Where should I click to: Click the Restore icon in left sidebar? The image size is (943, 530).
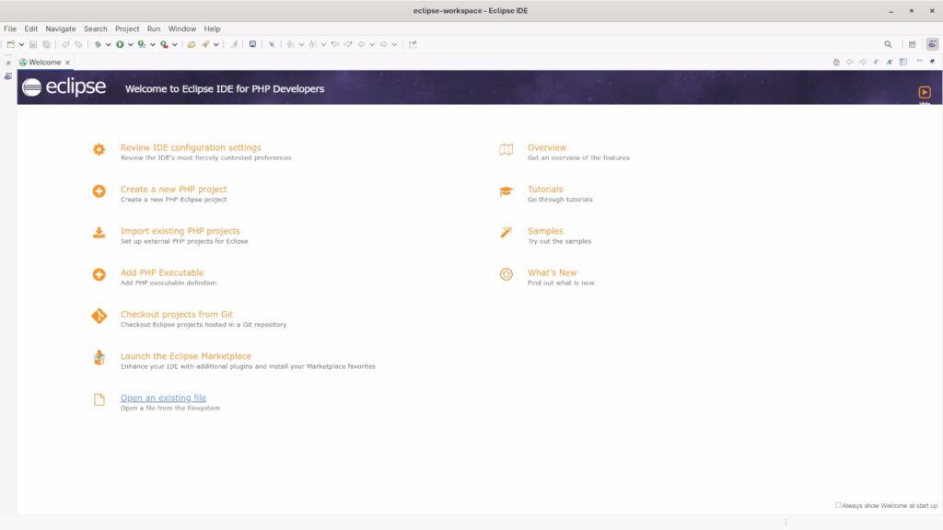(x=7, y=63)
